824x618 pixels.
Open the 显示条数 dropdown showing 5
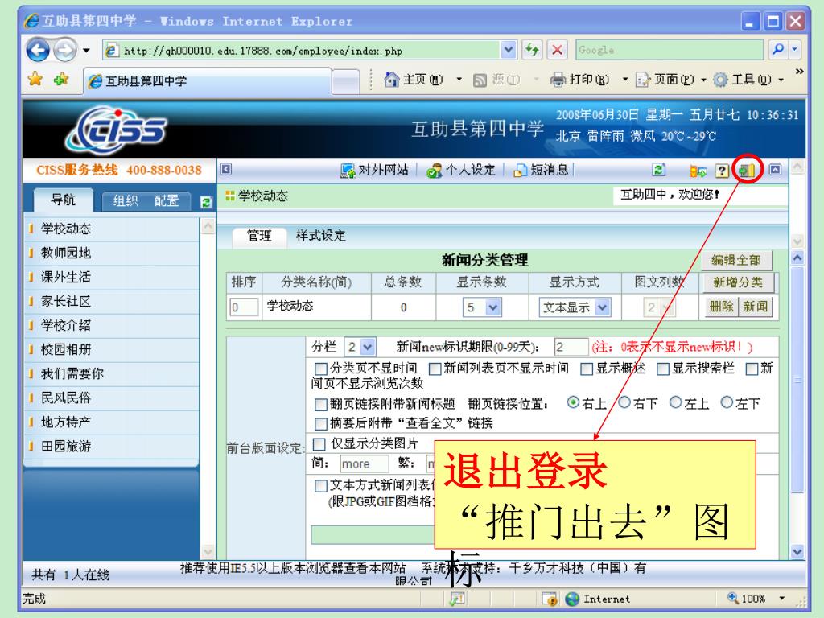(482, 307)
